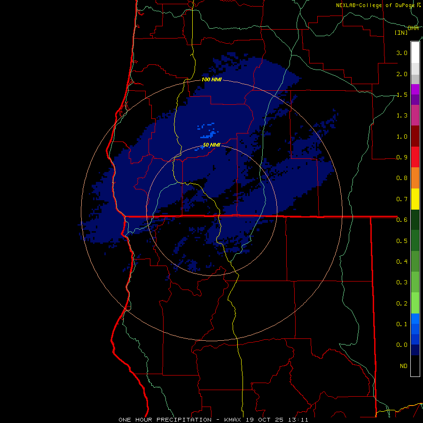Screen dimensions: 423x423
Task: Click the 2.0 legend value
Action: 402,74
